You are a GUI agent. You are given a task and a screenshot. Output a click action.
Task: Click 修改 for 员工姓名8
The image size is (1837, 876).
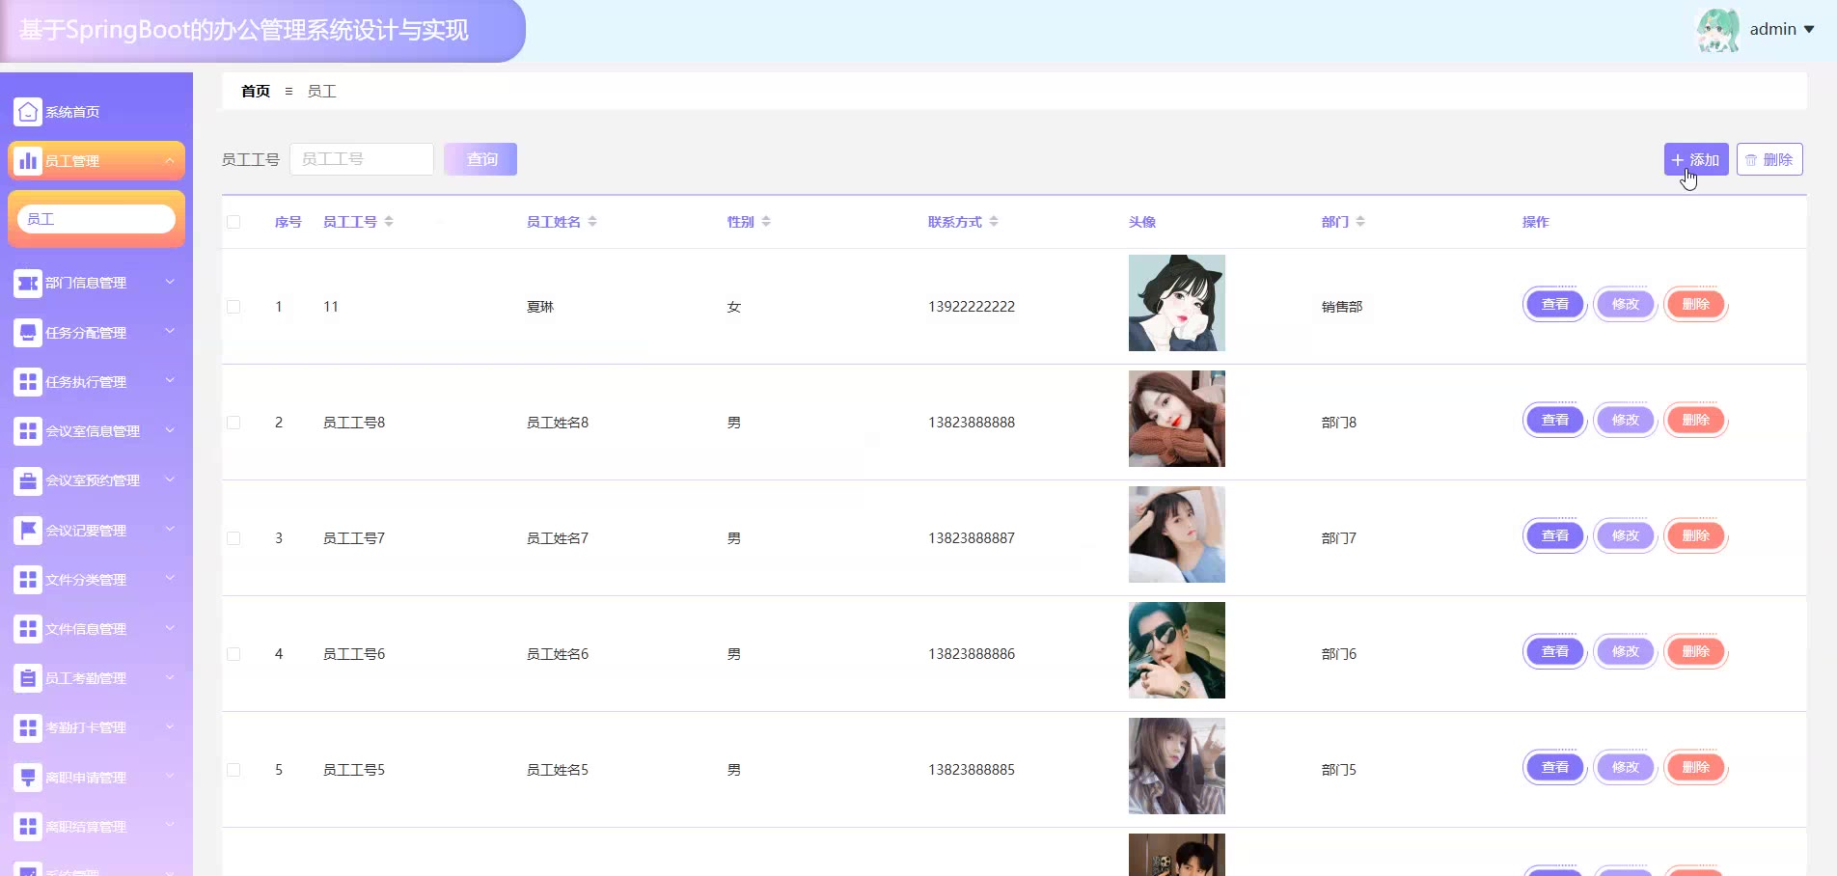(x=1625, y=421)
